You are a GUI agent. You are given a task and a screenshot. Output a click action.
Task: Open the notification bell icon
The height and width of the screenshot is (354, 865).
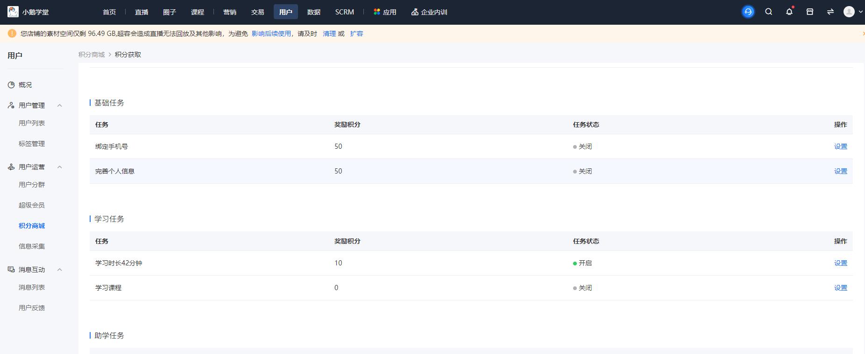(789, 12)
